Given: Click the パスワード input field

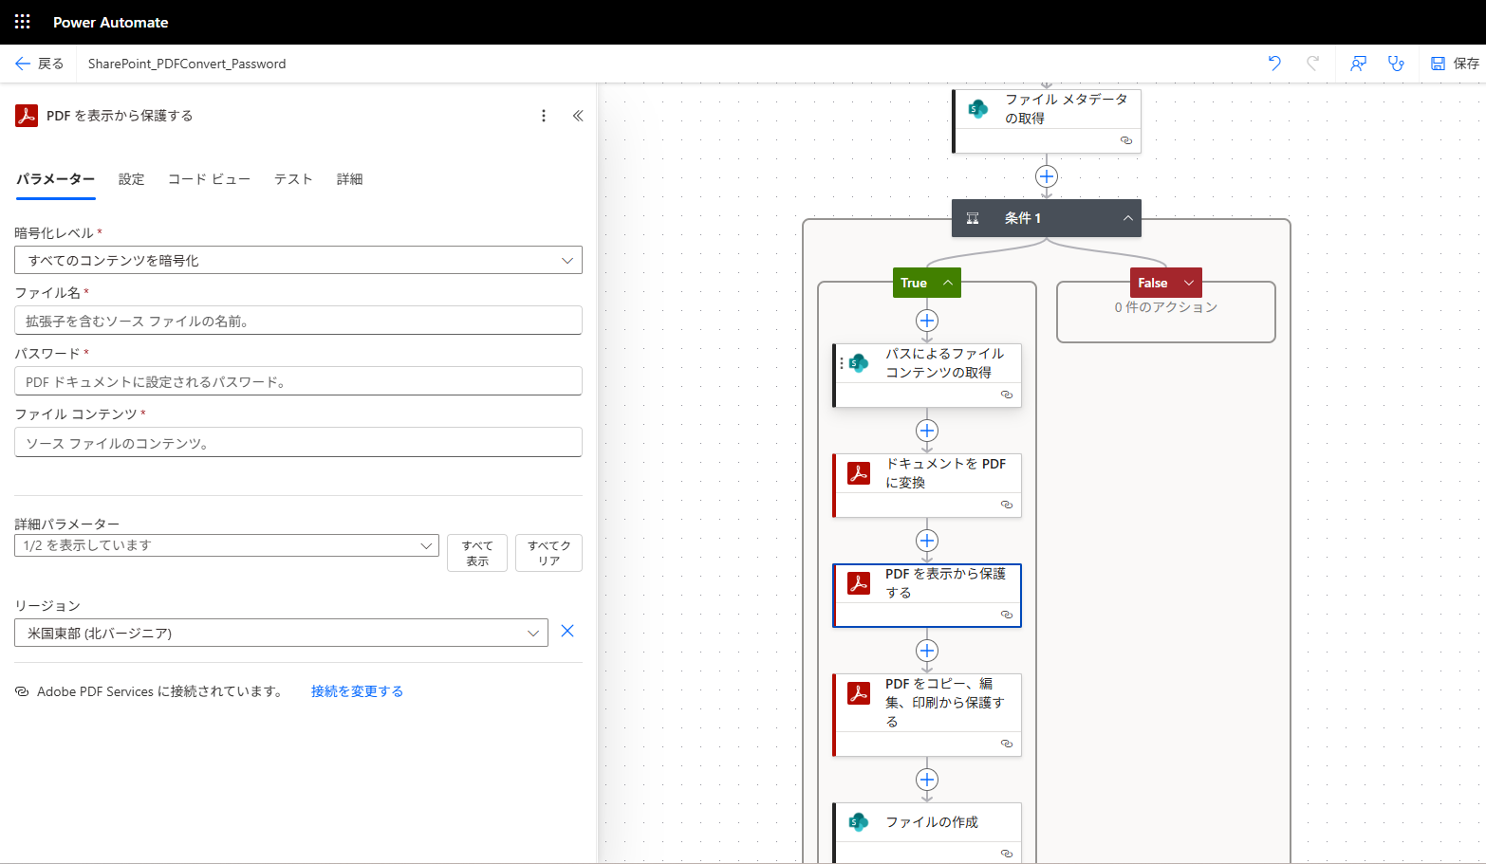Looking at the screenshot, I should click(298, 381).
